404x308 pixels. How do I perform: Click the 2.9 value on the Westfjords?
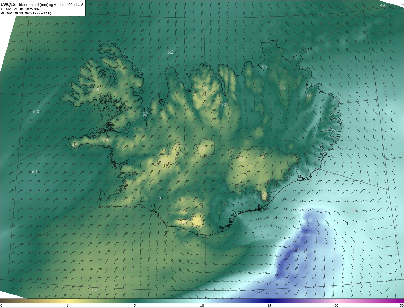click(x=96, y=90)
